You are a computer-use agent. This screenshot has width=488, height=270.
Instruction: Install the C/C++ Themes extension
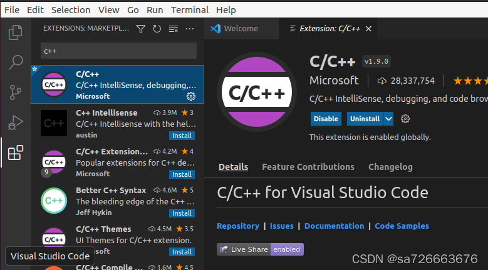[x=182, y=252]
